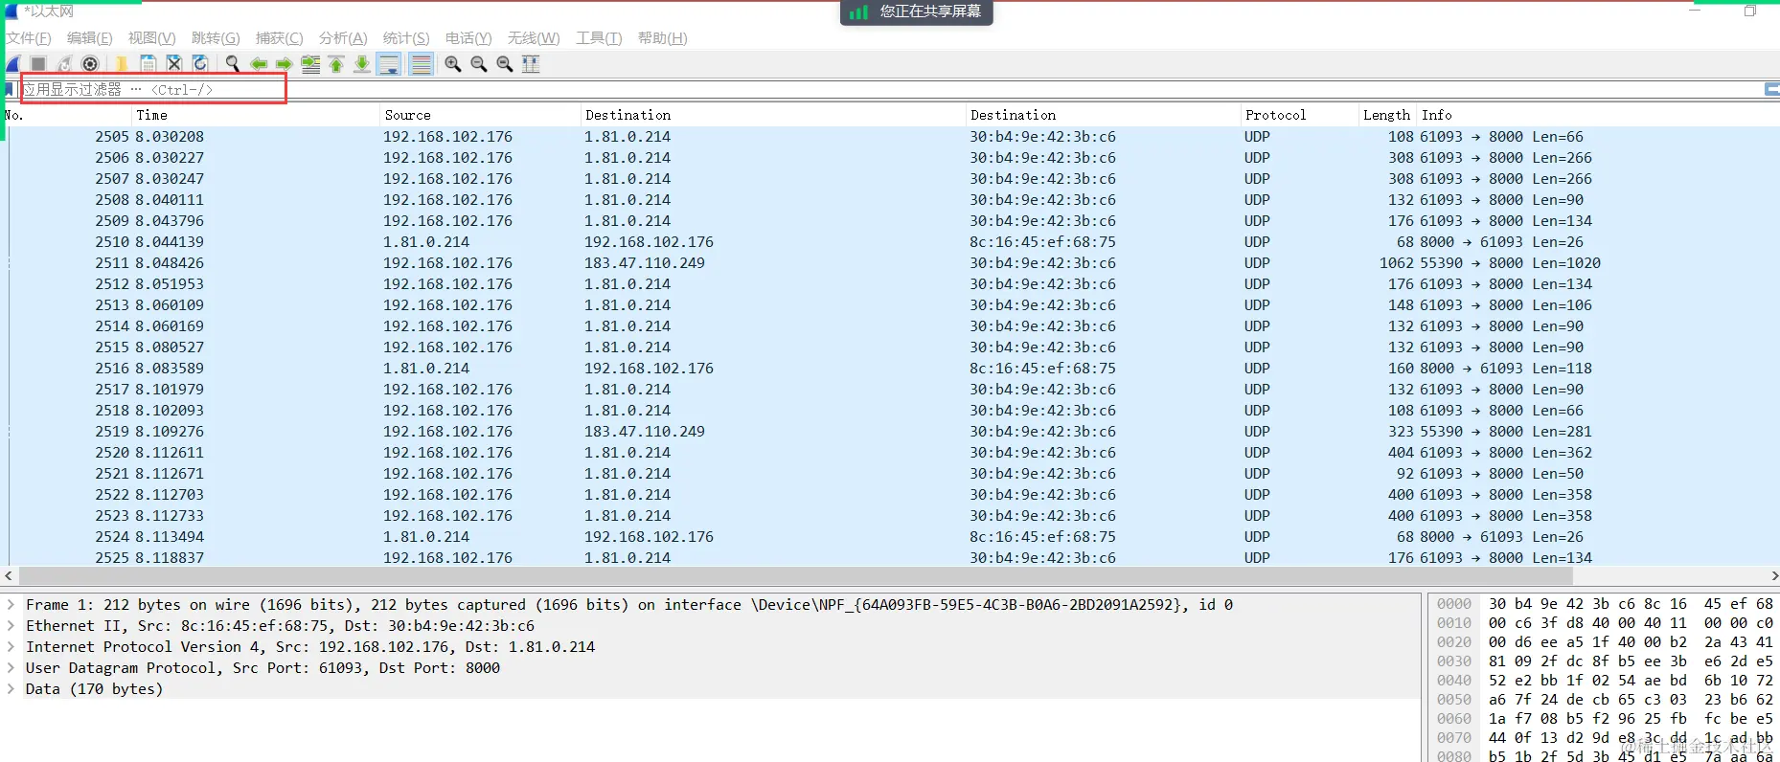Viewport: 1780px width, 762px height.
Task: Select packet 2519 at time 8.109276
Action: (x=893, y=432)
